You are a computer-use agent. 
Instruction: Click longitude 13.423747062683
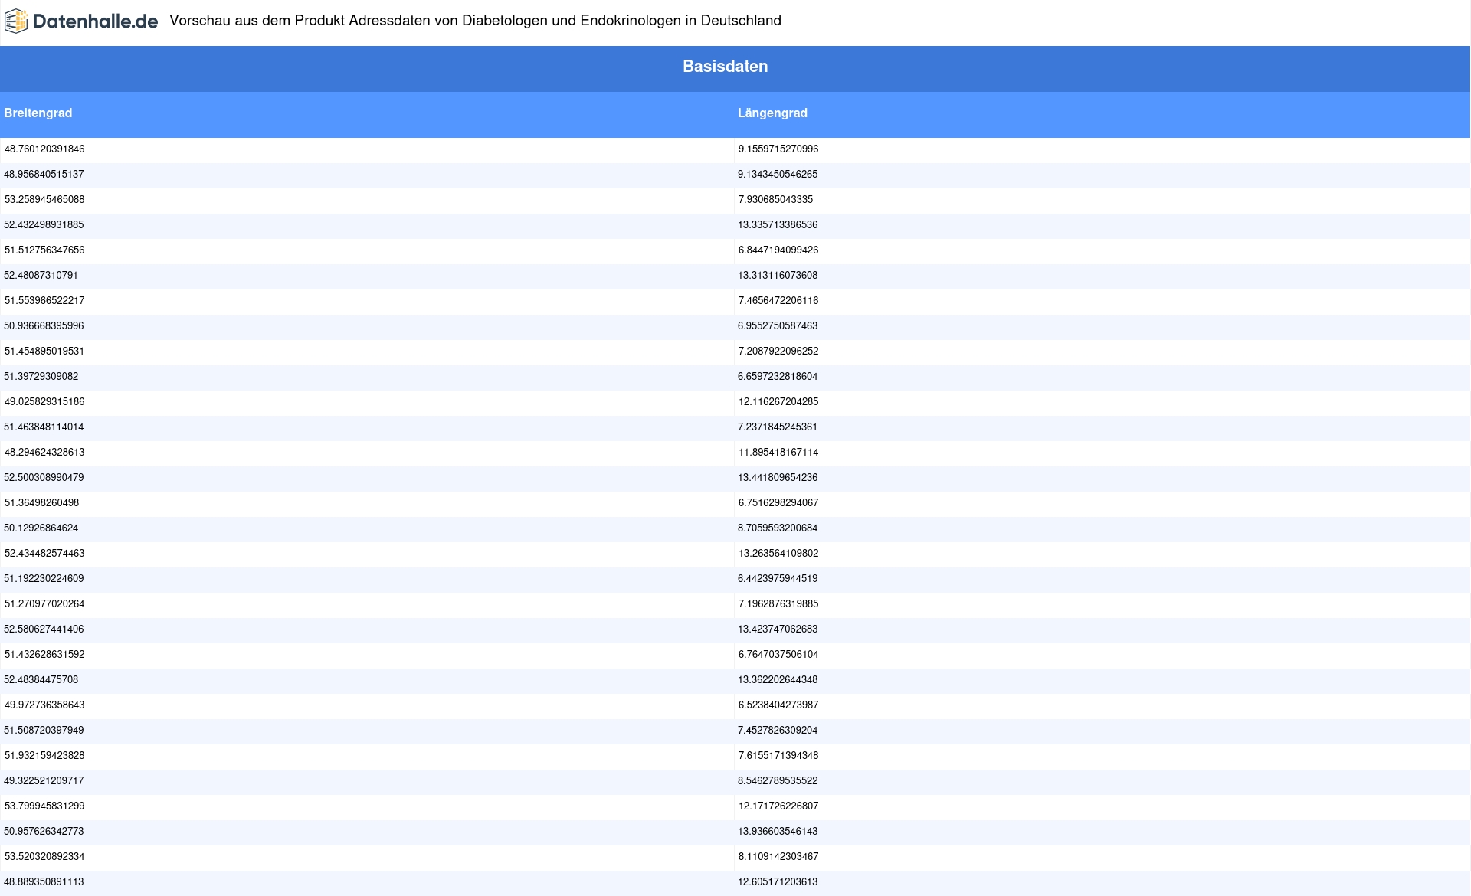point(778,629)
